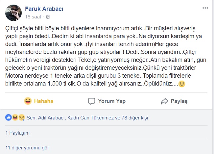Click the Hahaha laughing emoji icon
214x154 pixels.
tap(28, 101)
